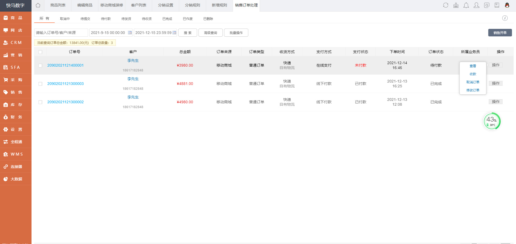Open 批量操作 batch actions dropdown

tap(236, 33)
